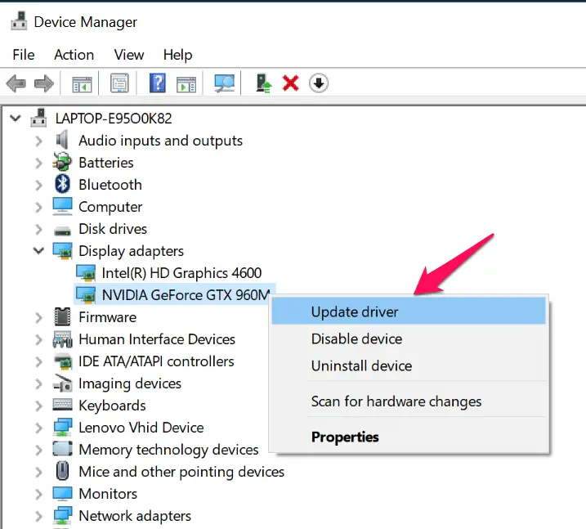Viewport: 586px width, 529px height.
Task: Click the Mice and other pointing devices icon
Action: [x=62, y=471]
